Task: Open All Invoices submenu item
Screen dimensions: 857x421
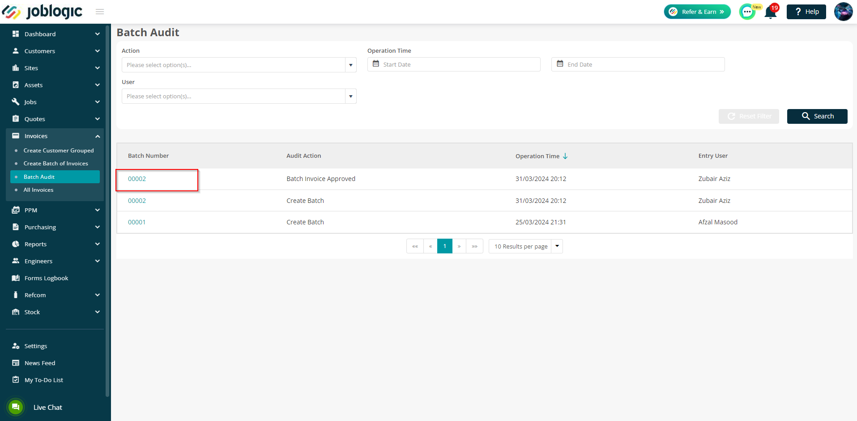Action: tap(38, 190)
